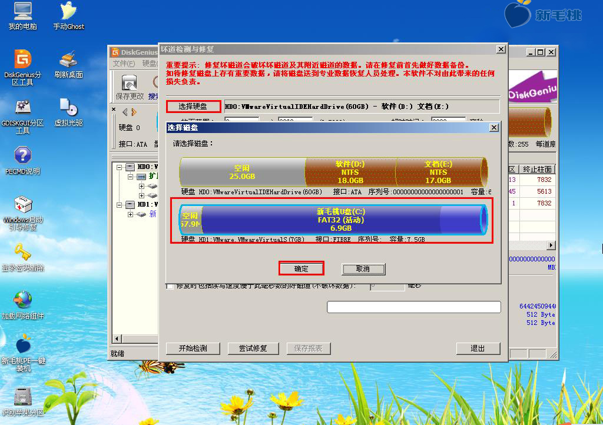Expand the second logical partition under HD0
This screenshot has width=603, height=425.
[141, 195]
